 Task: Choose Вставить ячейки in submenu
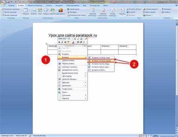(101, 70)
